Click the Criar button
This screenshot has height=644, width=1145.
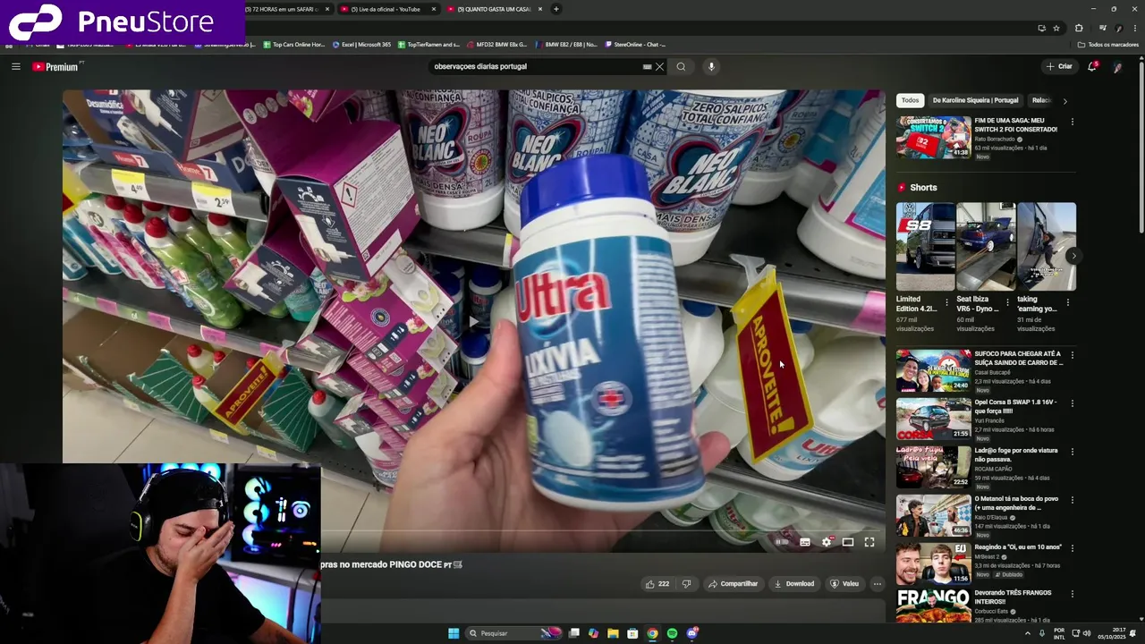point(1059,66)
